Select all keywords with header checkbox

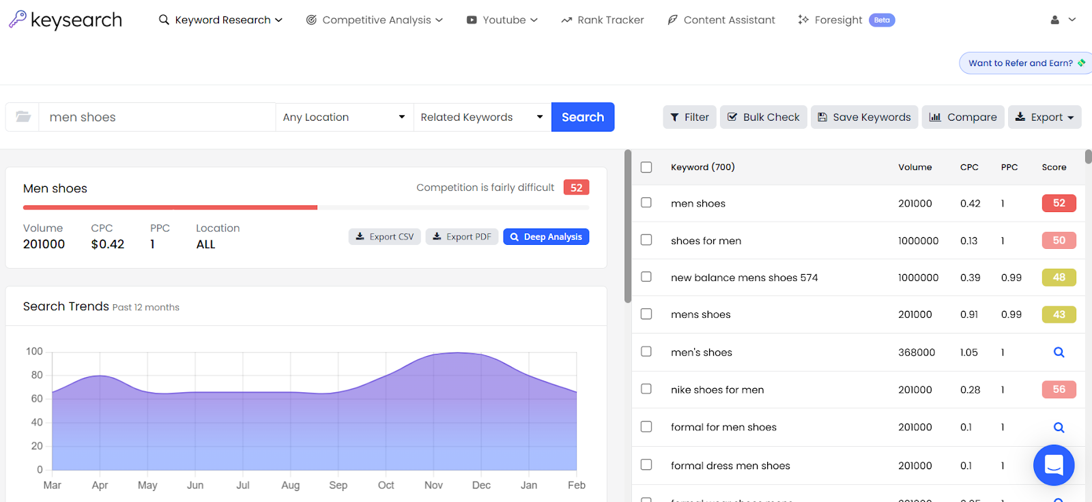646,167
